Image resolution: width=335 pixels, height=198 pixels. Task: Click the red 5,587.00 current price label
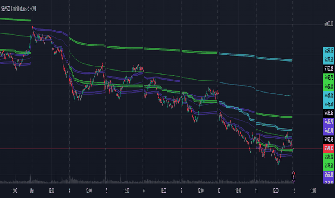[329, 148]
